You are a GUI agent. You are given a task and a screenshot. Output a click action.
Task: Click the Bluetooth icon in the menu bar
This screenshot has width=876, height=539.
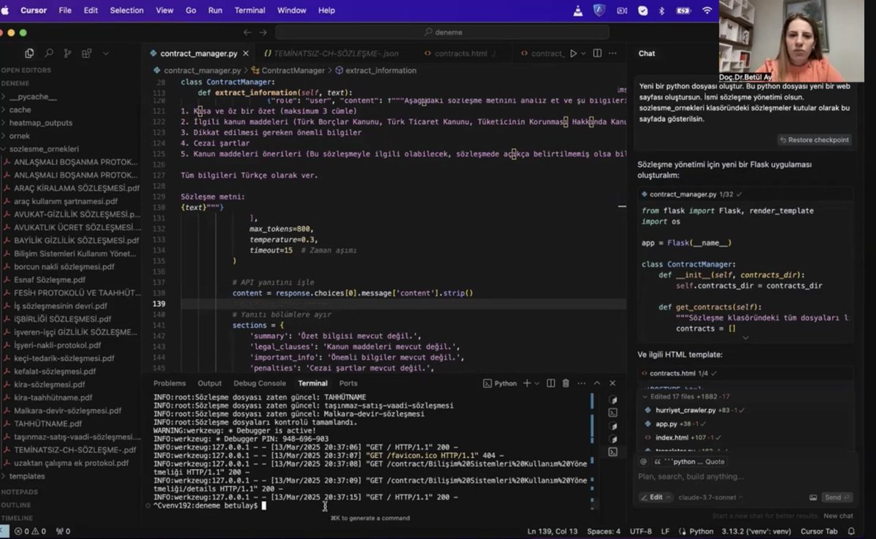(662, 10)
